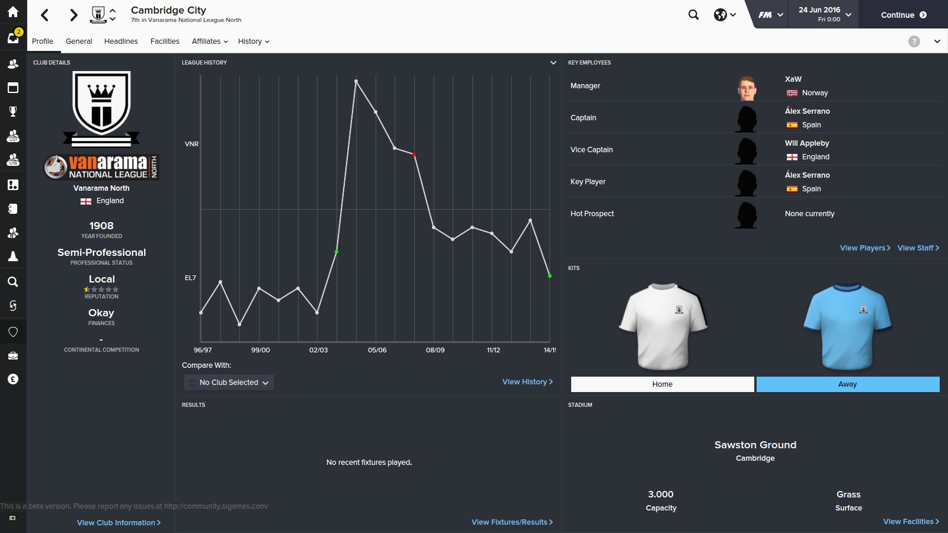The image size is (948, 533).
Task: Select the Away kit colour bar
Action: 847,384
